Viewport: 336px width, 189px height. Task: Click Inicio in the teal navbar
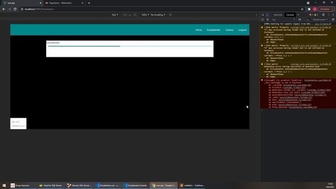click(x=198, y=30)
